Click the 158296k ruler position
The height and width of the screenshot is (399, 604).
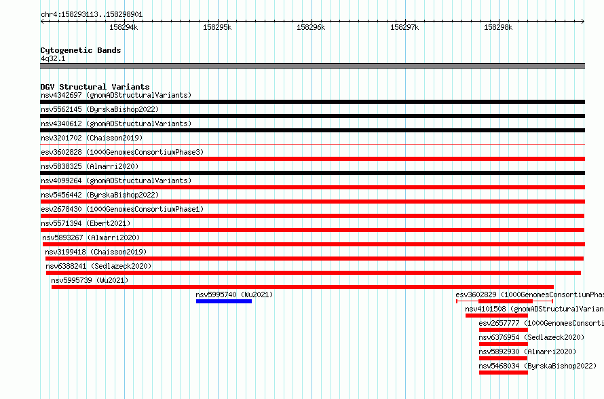(311, 27)
